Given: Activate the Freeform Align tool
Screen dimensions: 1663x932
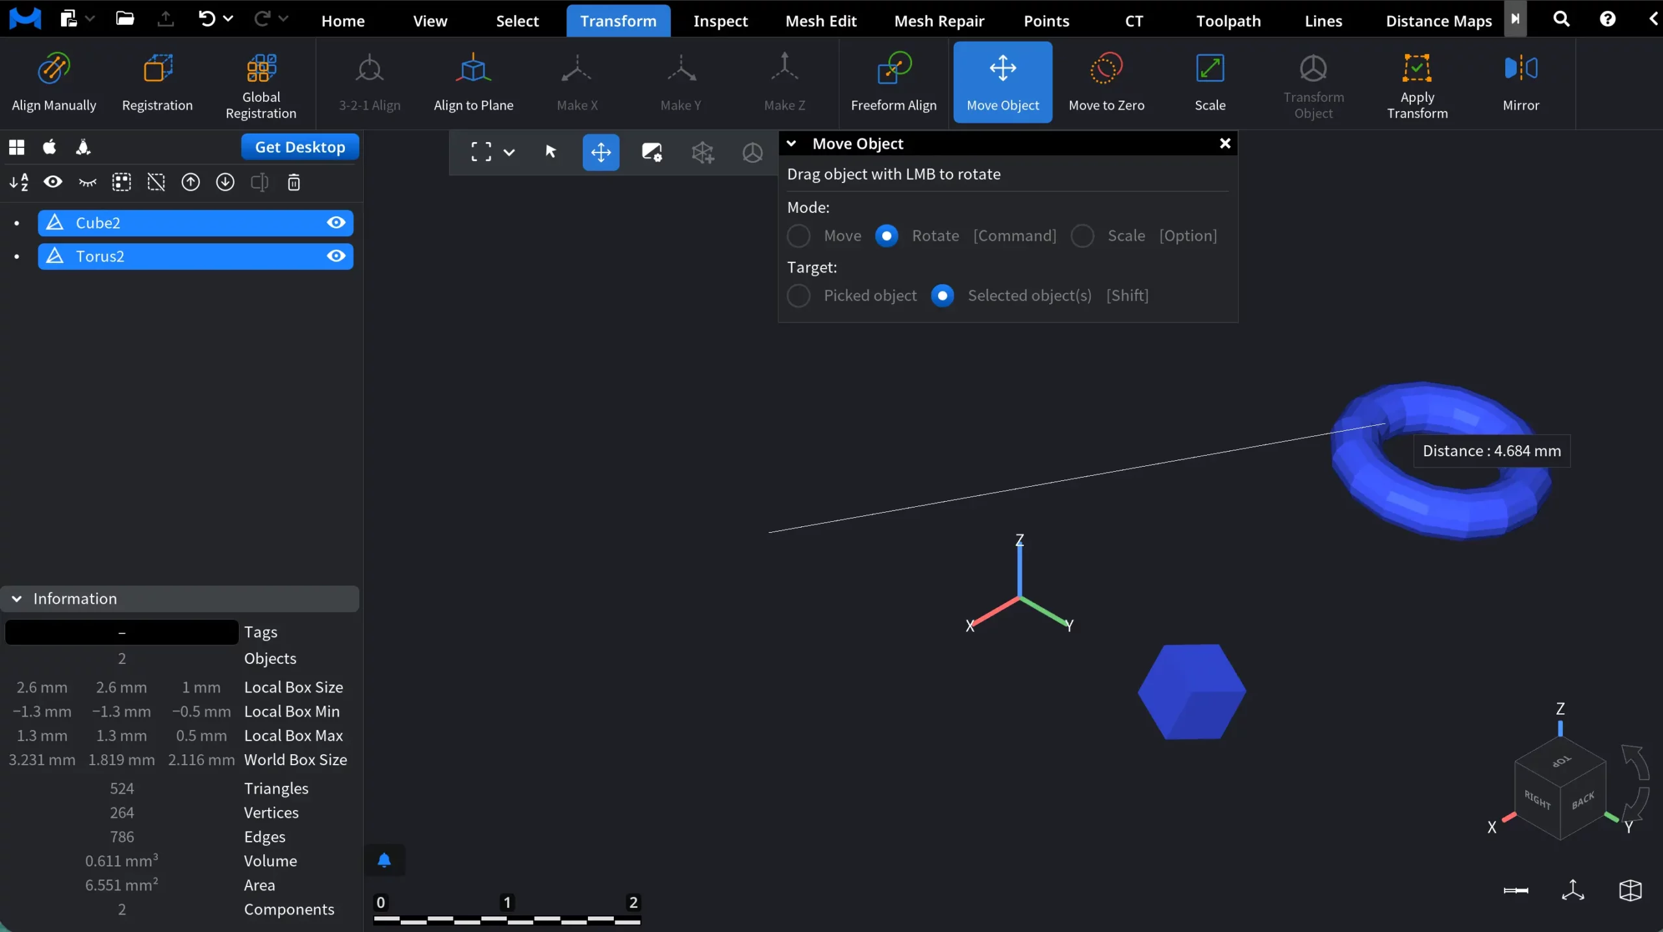Looking at the screenshot, I should pyautogui.click(x=893, y=83).
